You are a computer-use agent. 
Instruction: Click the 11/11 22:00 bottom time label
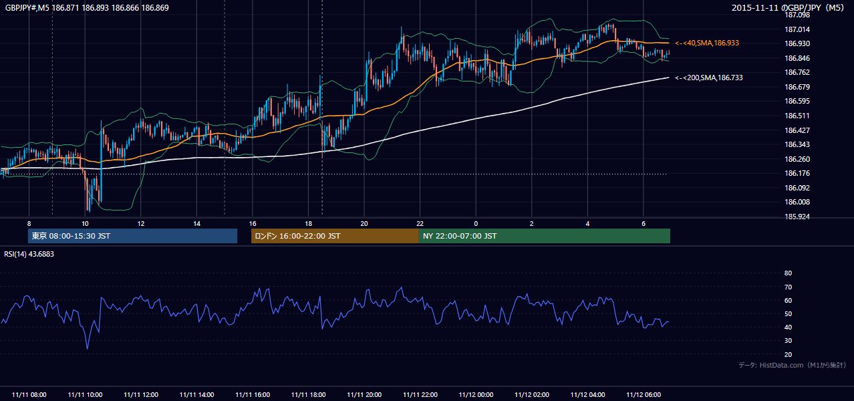[420, 395]
